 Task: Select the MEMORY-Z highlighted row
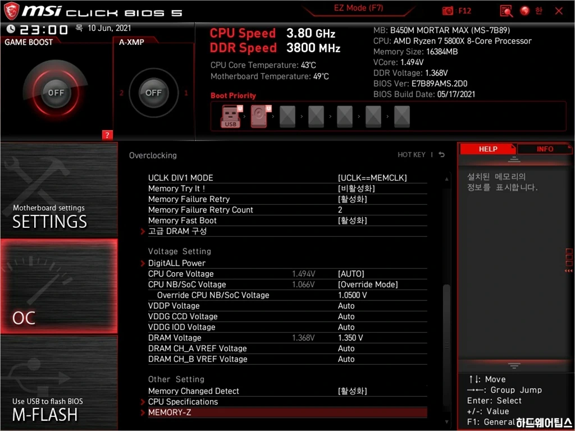click(x=287, y=412)
